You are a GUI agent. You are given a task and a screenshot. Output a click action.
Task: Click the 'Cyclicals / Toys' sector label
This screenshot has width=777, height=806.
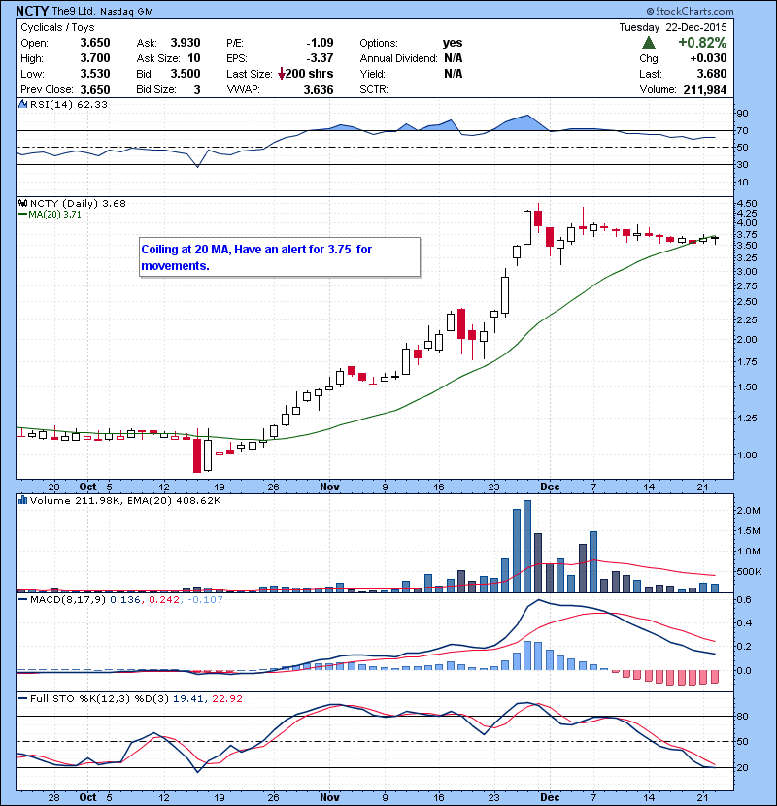pyautogui.click(x=57, y=28)
